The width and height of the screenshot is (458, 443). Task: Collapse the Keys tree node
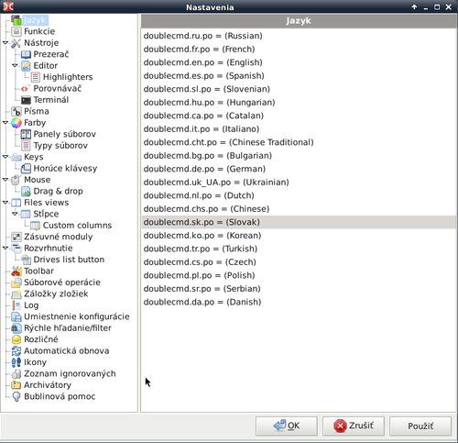[5, 157]
